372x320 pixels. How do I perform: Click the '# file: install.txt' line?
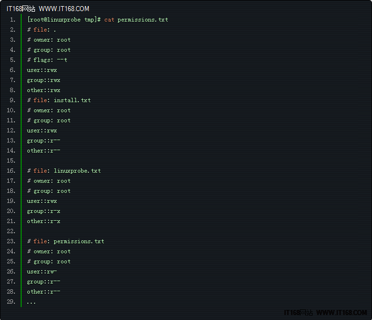click(x=59, y=100)
